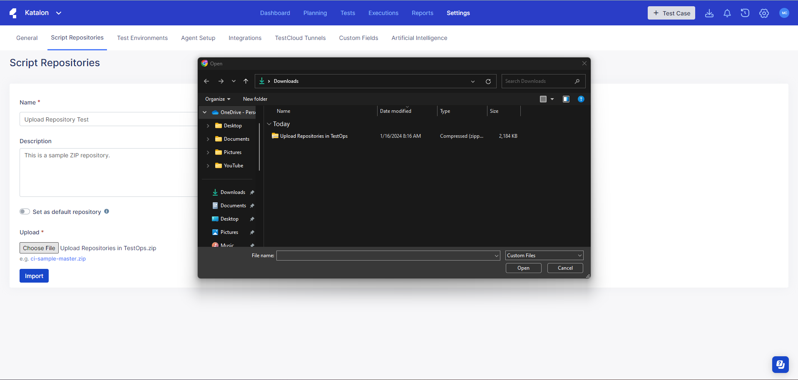The height and width of the screenshot is (380, 798).
Task: Open the Custom Files type dropdown
Action: click(x=544, y=256)
